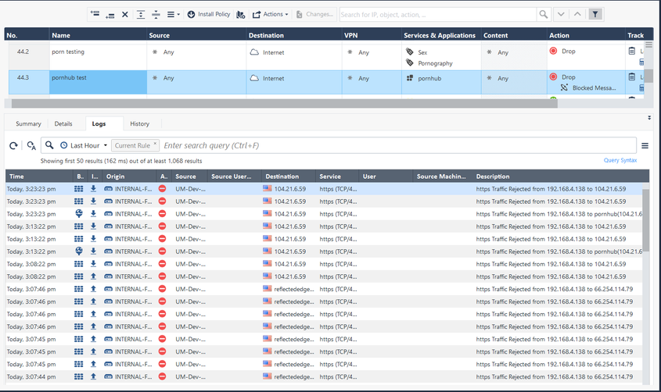Click the auto-refresh icon next to refresh

pyautogui.click(x=31, y=145)
